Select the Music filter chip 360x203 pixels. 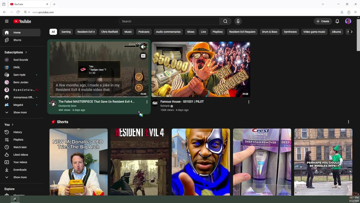[x=128, y=32]
